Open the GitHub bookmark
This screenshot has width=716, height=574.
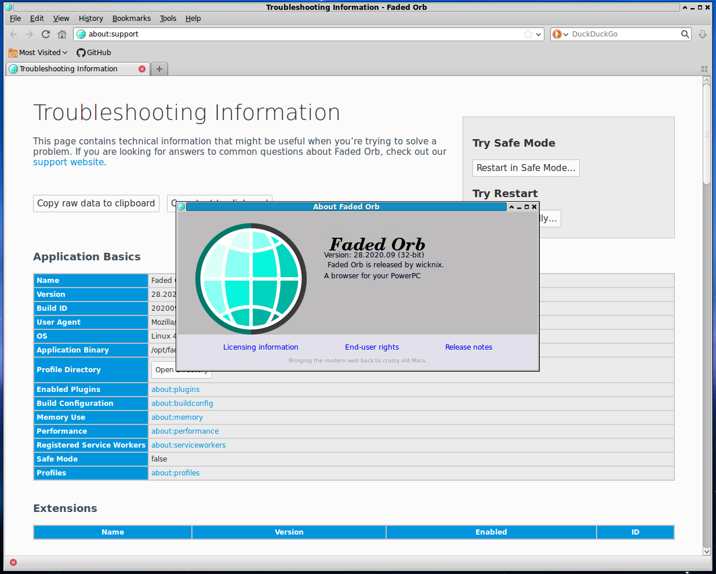[94, 53]
